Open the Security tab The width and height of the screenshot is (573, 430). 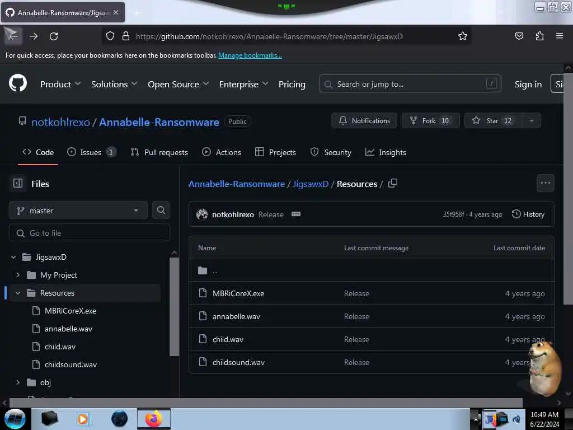tap(331, 152)
